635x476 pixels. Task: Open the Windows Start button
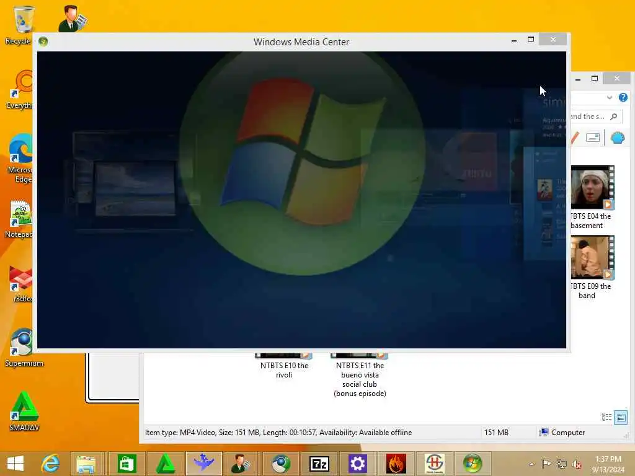16,464
